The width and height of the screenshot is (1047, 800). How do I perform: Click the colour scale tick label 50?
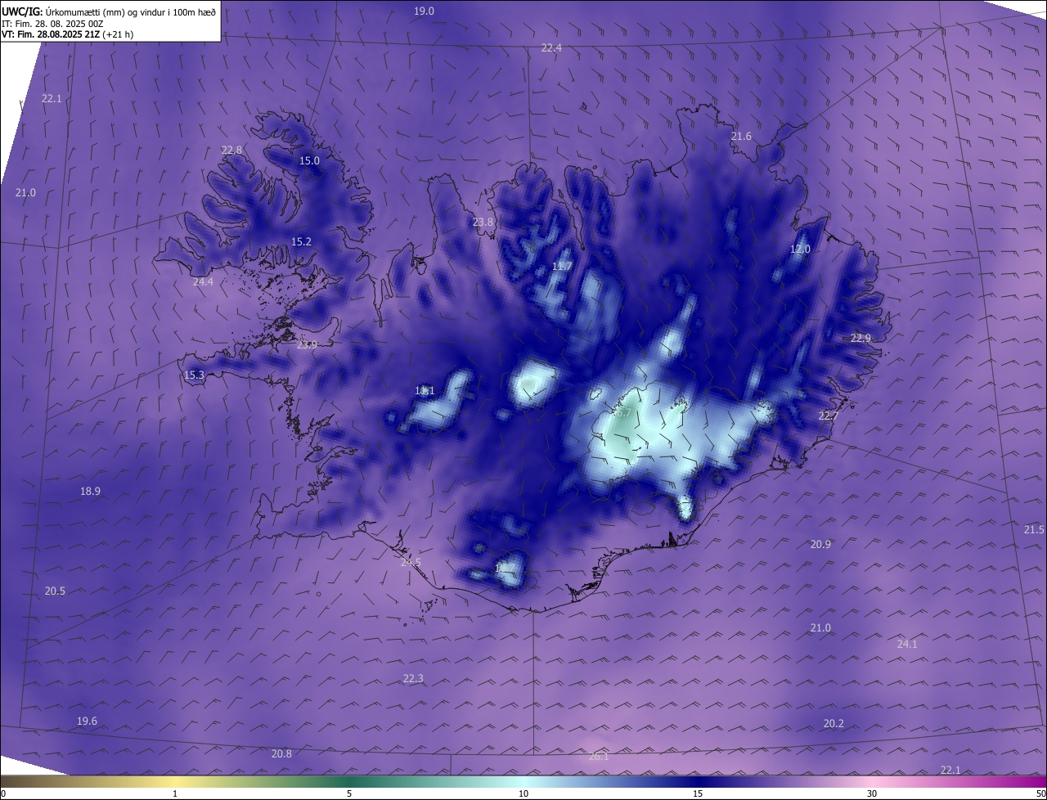(x=1040, y=793)
